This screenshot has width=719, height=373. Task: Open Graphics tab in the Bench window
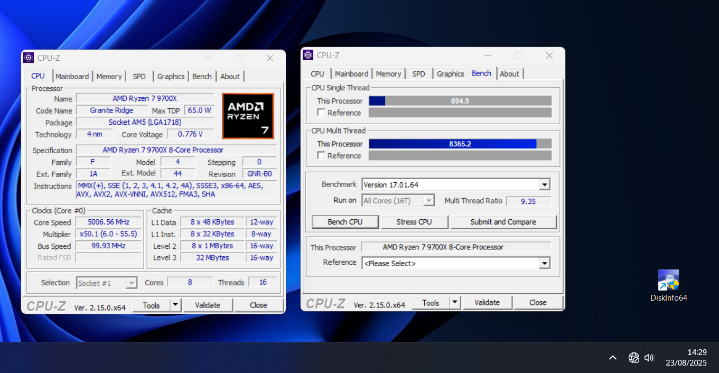pyautogui.click(x=451, y=74)
